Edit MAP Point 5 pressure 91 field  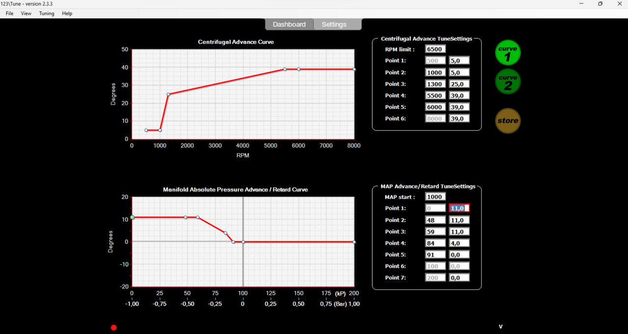(x=435, y=254)
